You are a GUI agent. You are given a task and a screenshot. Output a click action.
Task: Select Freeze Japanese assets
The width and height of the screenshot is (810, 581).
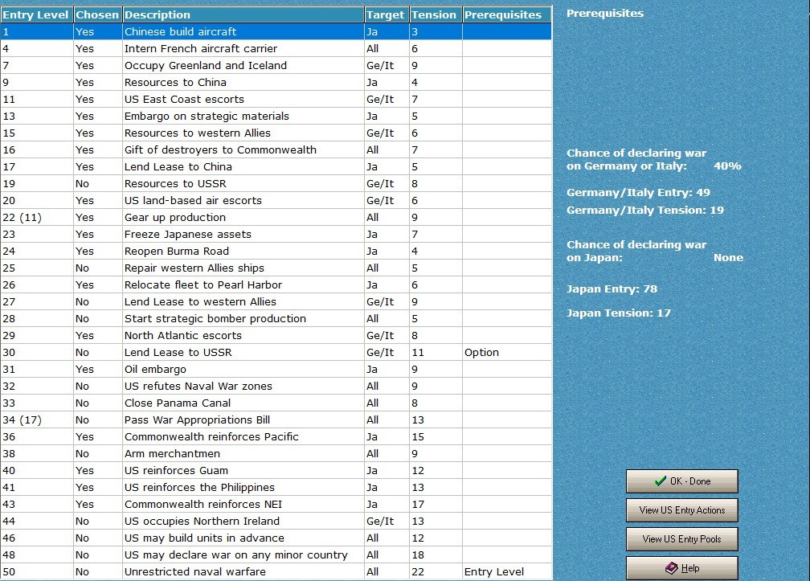point(276,234)
